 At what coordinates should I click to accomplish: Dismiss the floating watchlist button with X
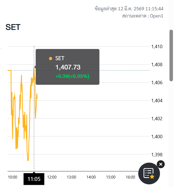pos(161,164)
